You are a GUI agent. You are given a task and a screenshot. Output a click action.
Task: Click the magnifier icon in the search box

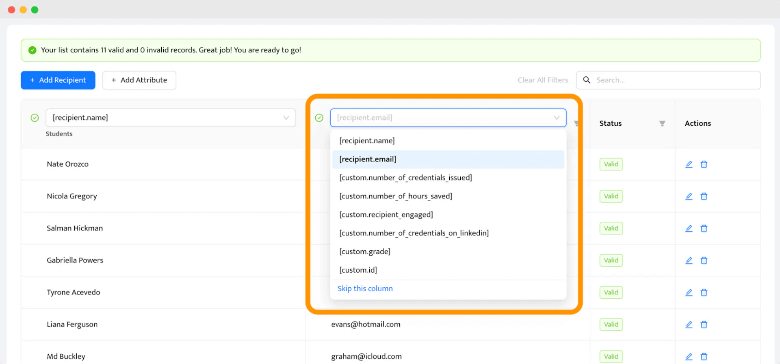tap(587, 80)
